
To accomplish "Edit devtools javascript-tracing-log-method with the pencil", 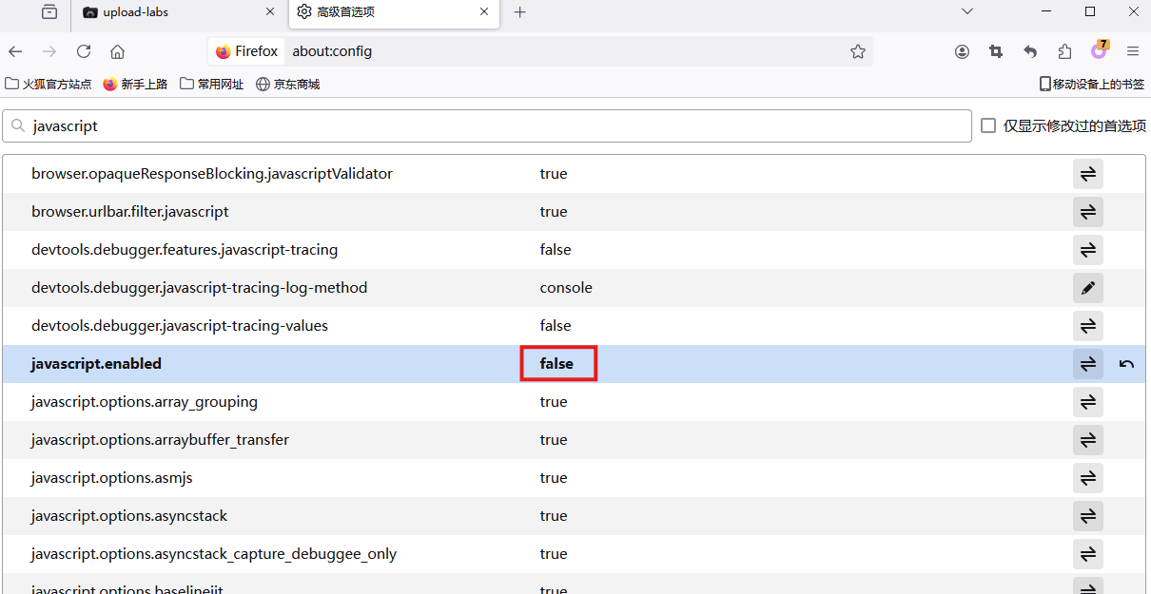I will 1087,288.
